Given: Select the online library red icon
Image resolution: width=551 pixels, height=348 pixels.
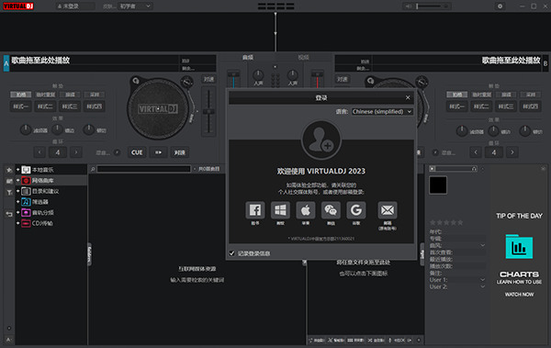Looking at the screenshot, I should pos(26,180).
